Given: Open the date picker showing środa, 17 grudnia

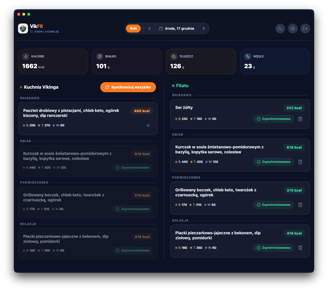Looking at the screenshot, I should pyautogui.click(x=176, y=28).
